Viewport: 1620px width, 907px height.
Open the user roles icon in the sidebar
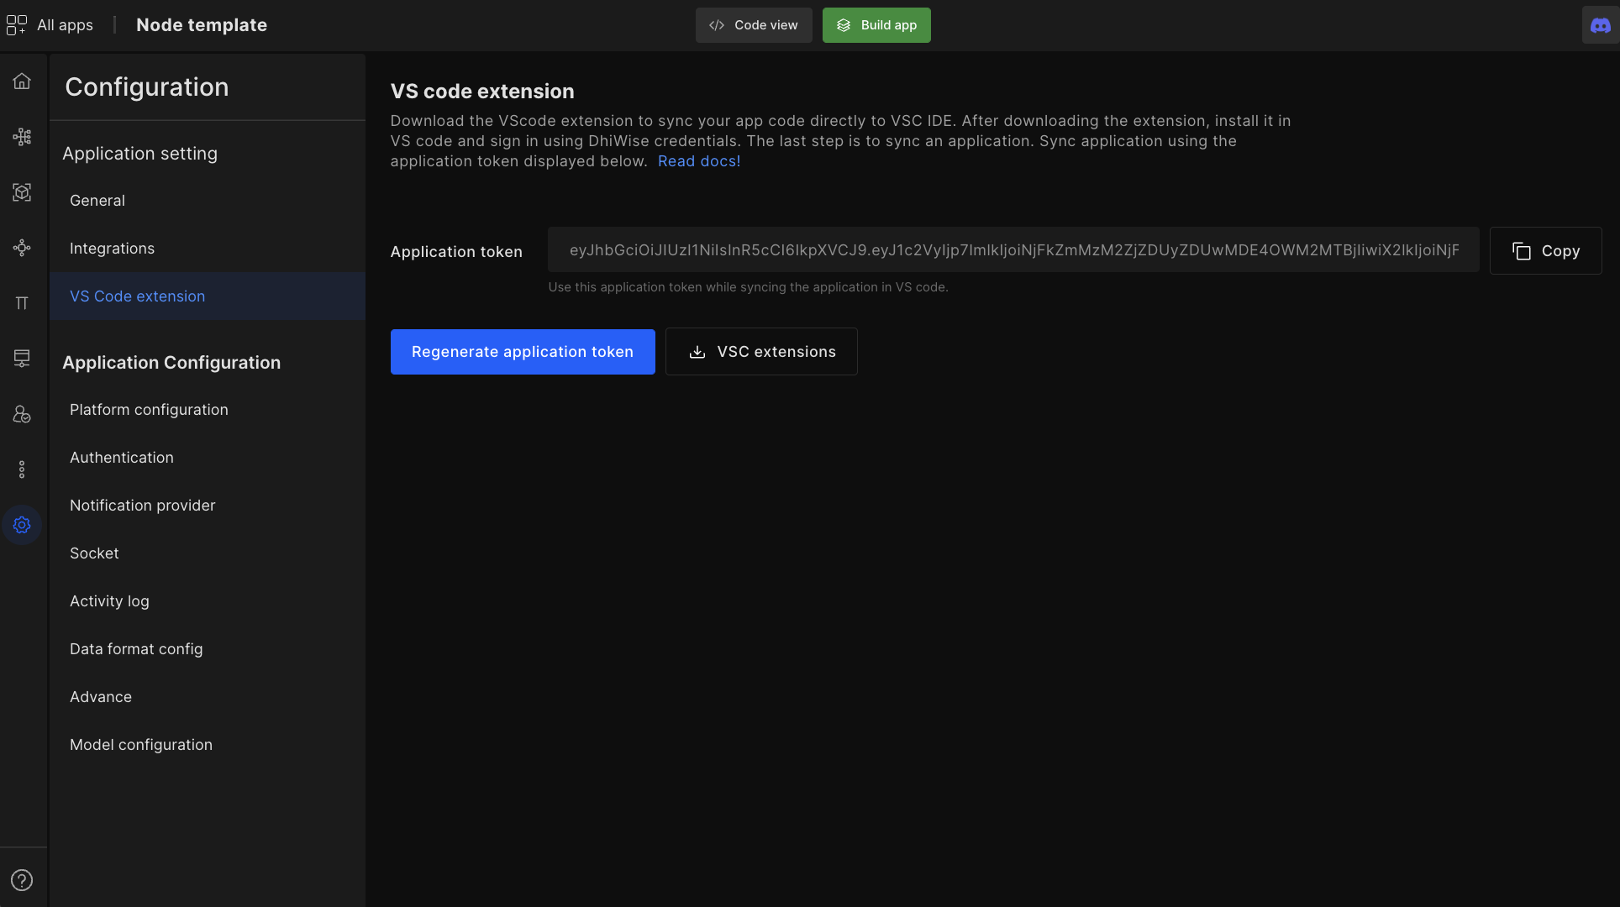click(x=22, y=414)
